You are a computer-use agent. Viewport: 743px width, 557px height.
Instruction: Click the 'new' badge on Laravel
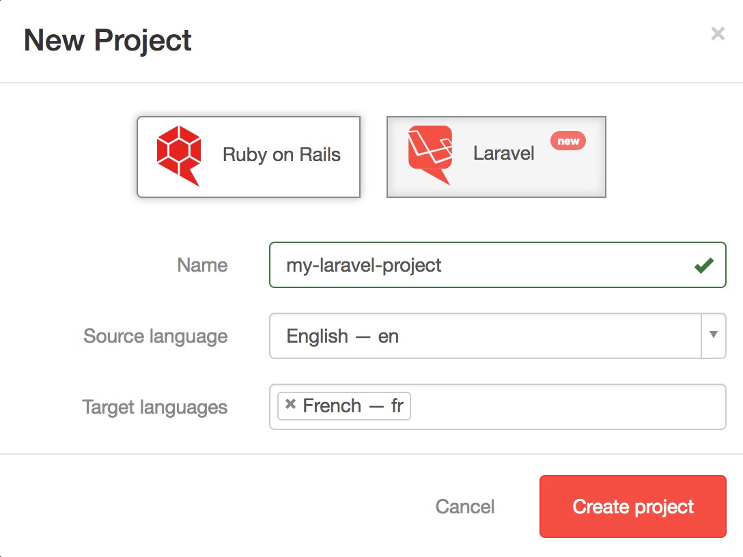pyautogui.click(x=568, y=141)
